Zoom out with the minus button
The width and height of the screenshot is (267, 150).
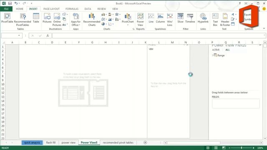click(229, 148)
